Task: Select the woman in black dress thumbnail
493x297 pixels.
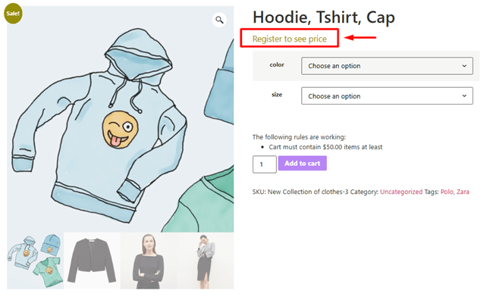Action: point(149,261)
